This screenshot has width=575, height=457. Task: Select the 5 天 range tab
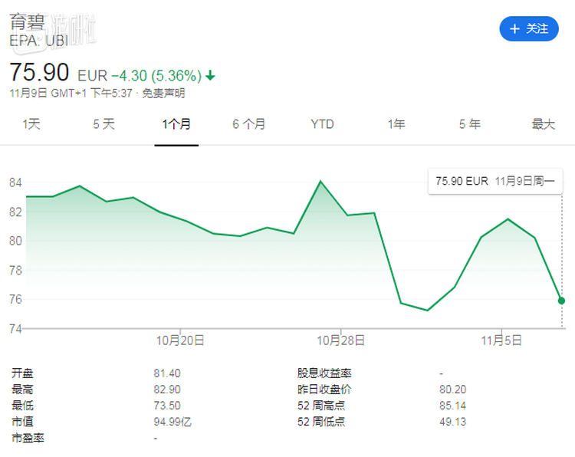pyautogui.click(x=103, y=123)
